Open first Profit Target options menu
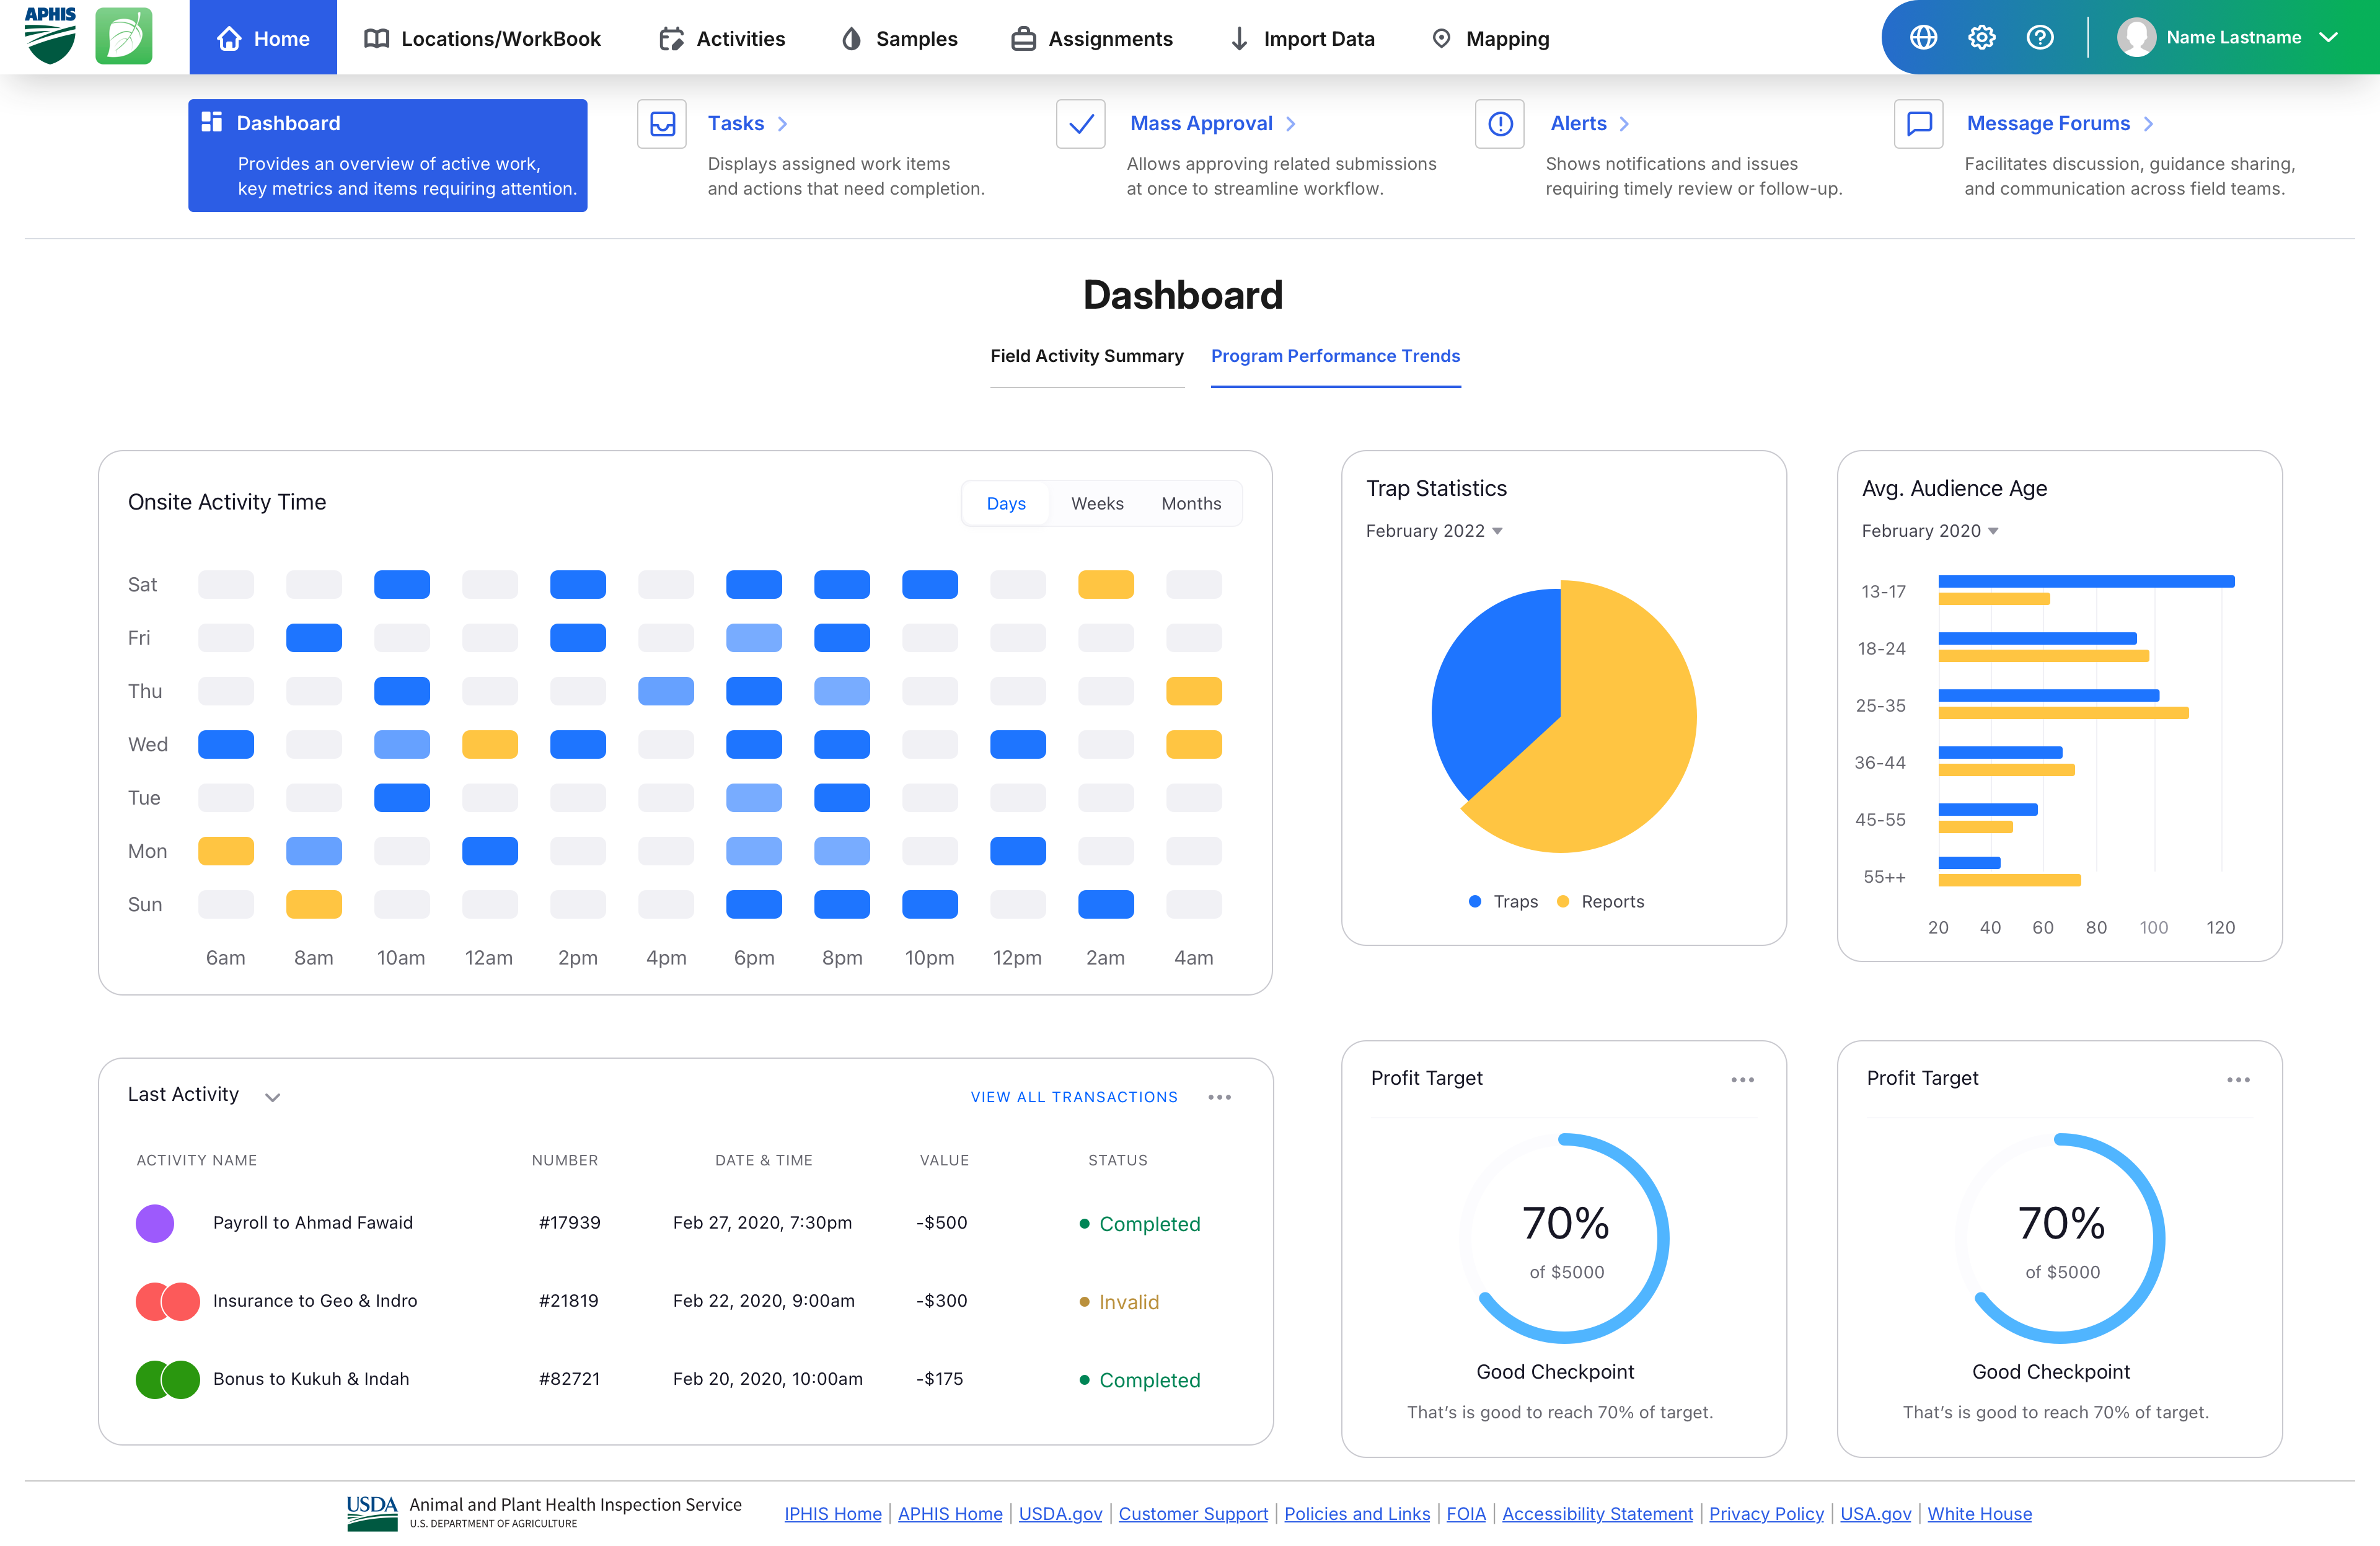This screenshot has height=1546, width=2380. click(1742, 1080)
